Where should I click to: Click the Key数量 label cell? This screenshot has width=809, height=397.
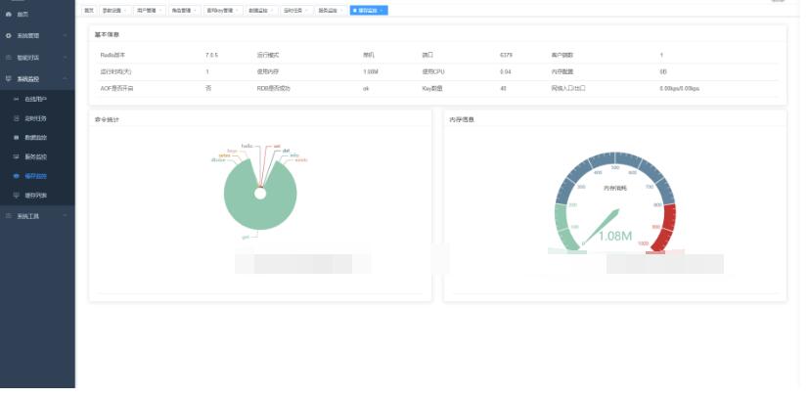coord(432,89)
